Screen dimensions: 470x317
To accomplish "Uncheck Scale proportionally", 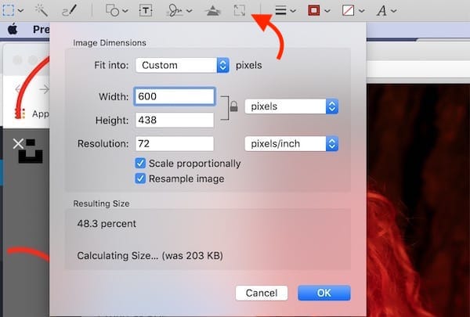I will tap(140, 164).
